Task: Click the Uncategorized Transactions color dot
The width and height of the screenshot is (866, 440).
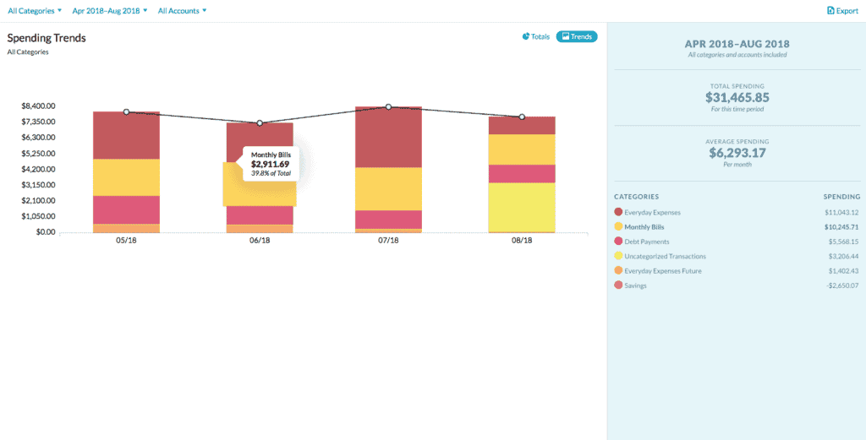Action: (x=618, y=256)
